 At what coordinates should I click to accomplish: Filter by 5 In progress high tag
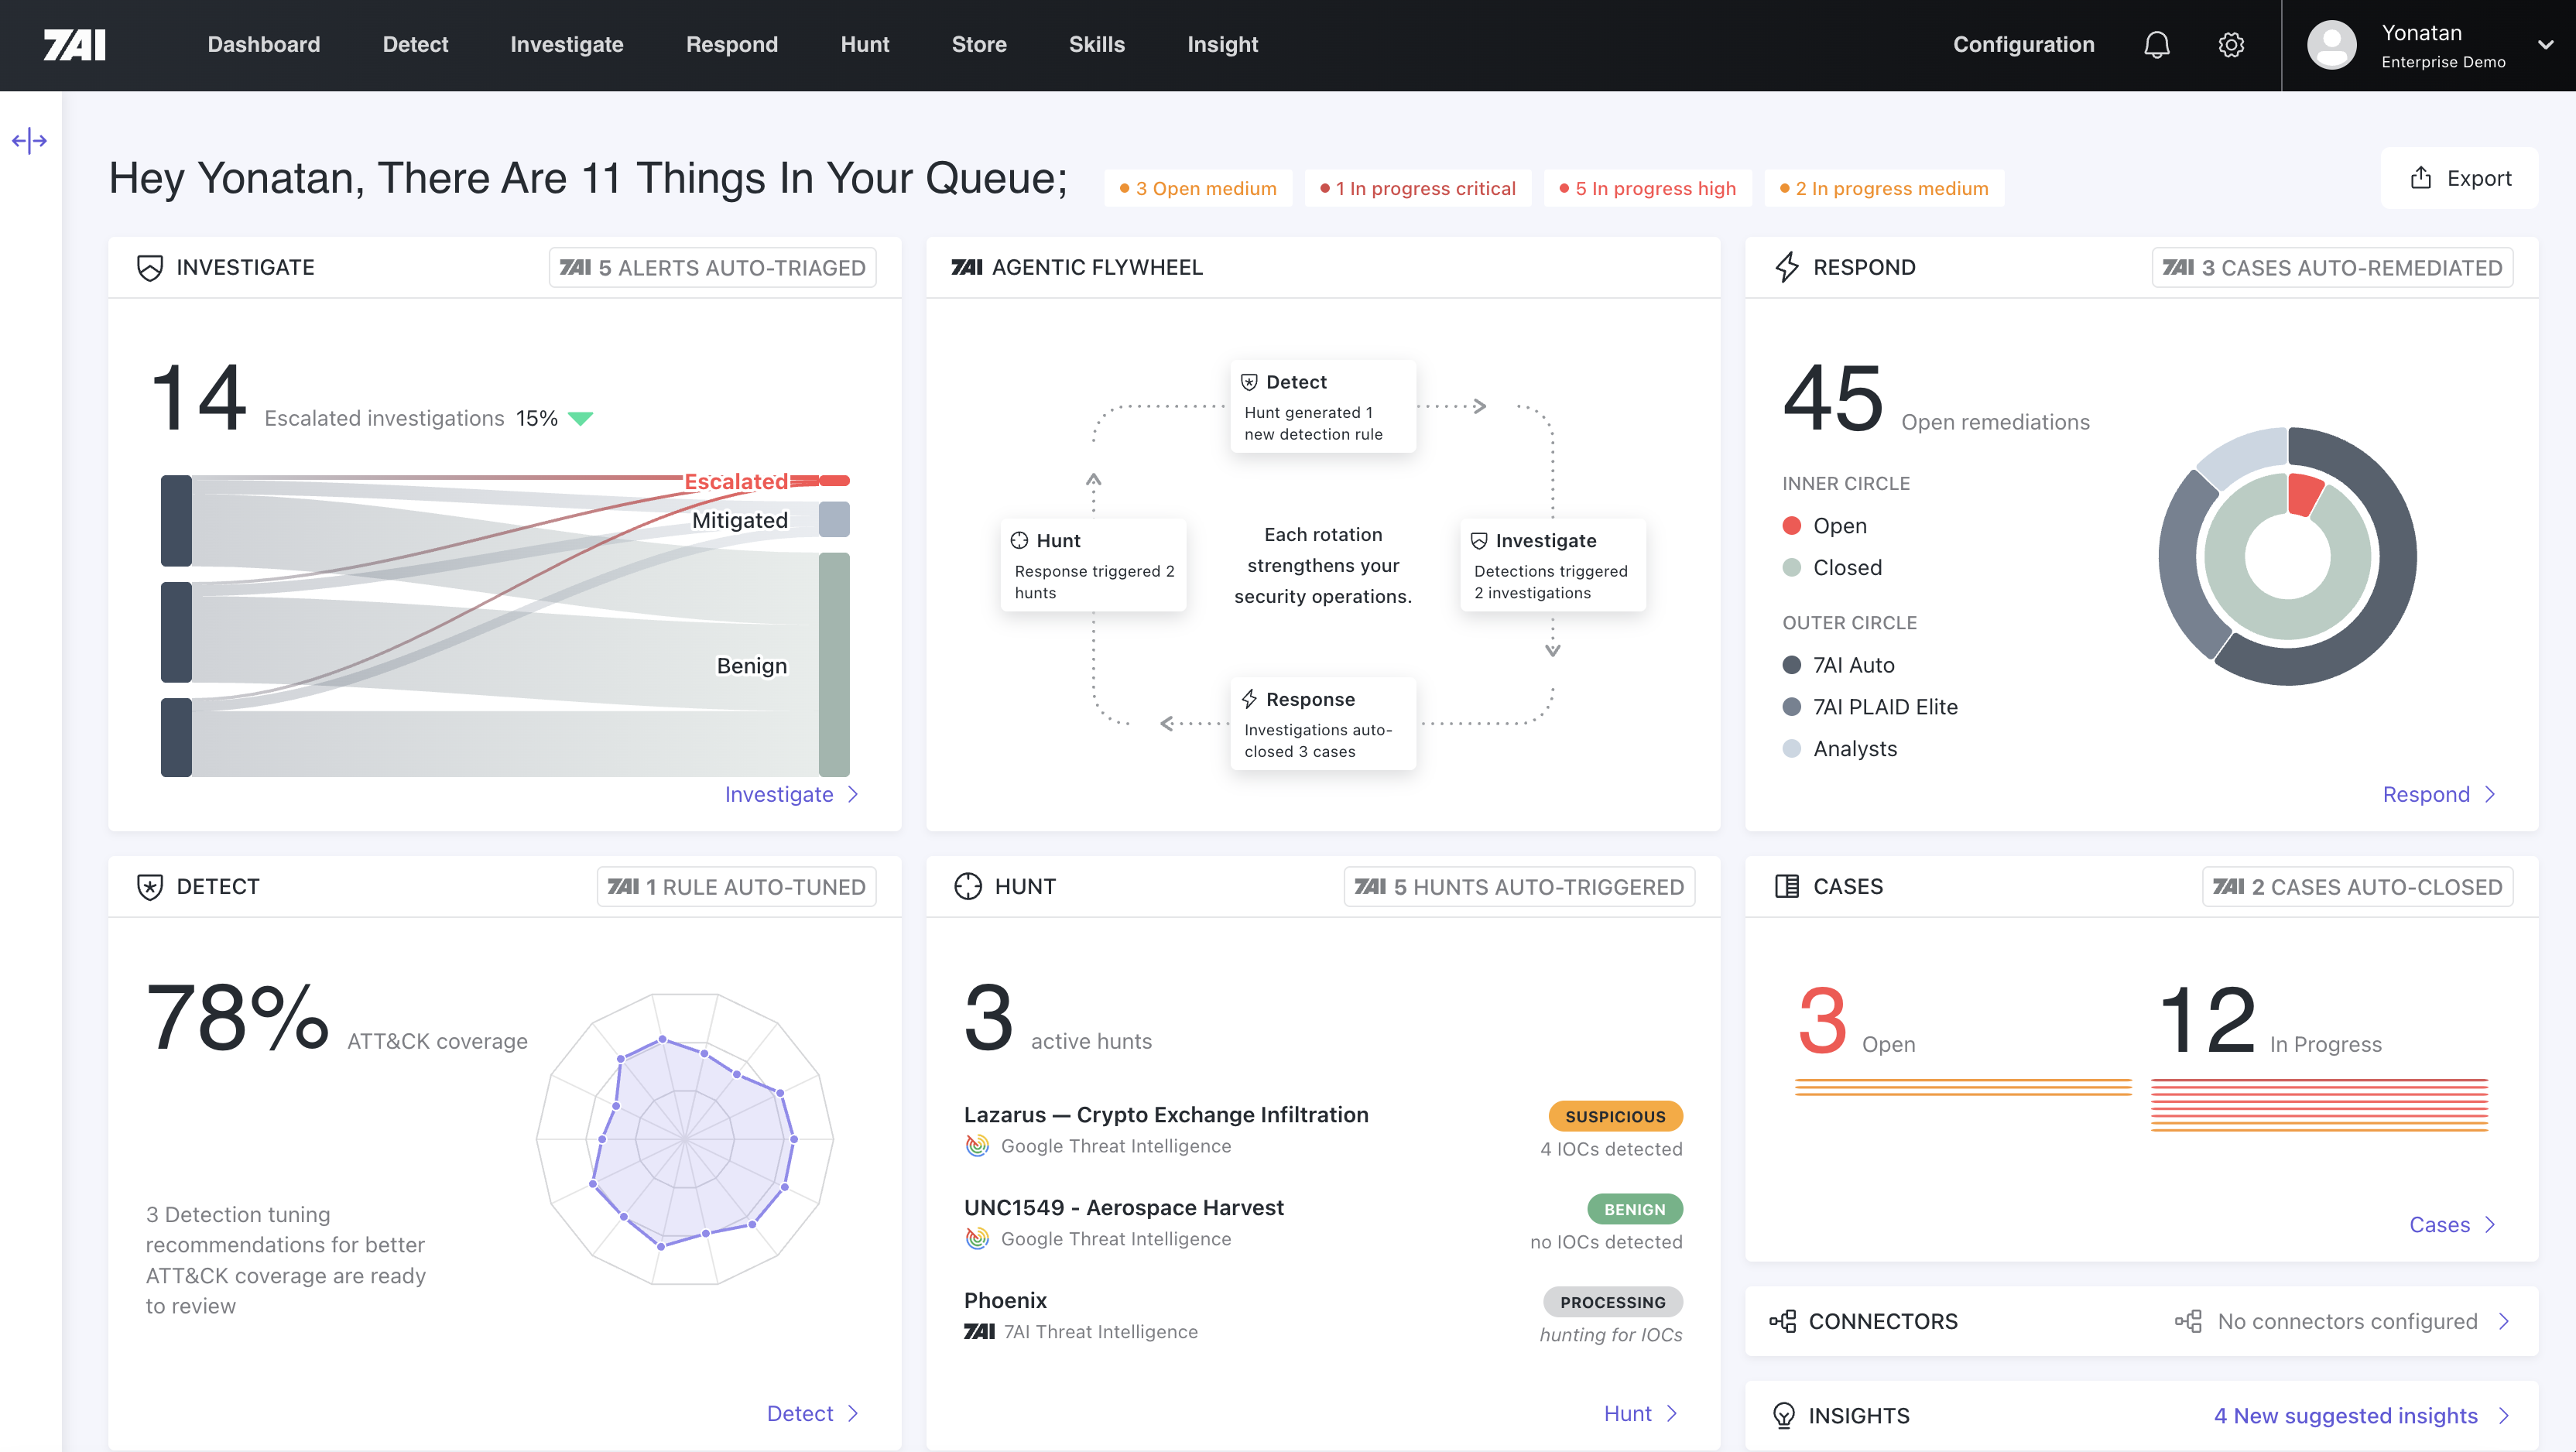tap(1648, 188)
